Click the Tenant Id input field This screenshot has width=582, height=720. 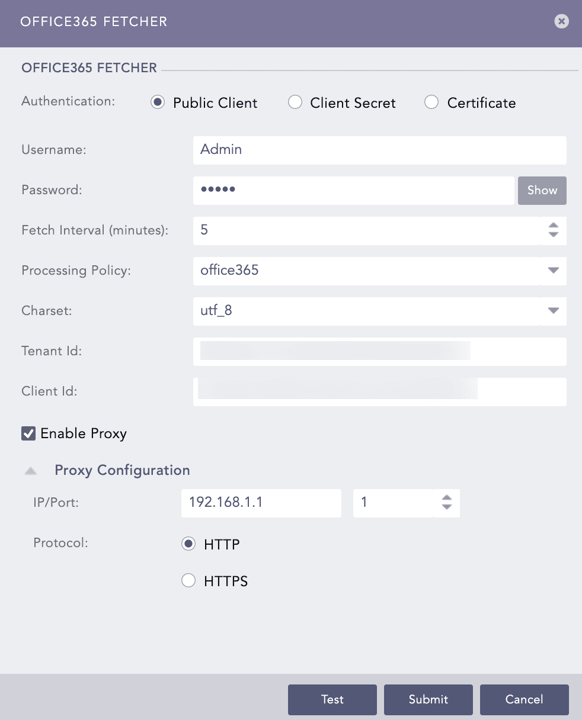(379, 351)
